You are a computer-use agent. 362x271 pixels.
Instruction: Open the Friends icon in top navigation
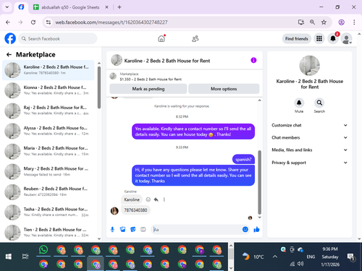point(195,38)
